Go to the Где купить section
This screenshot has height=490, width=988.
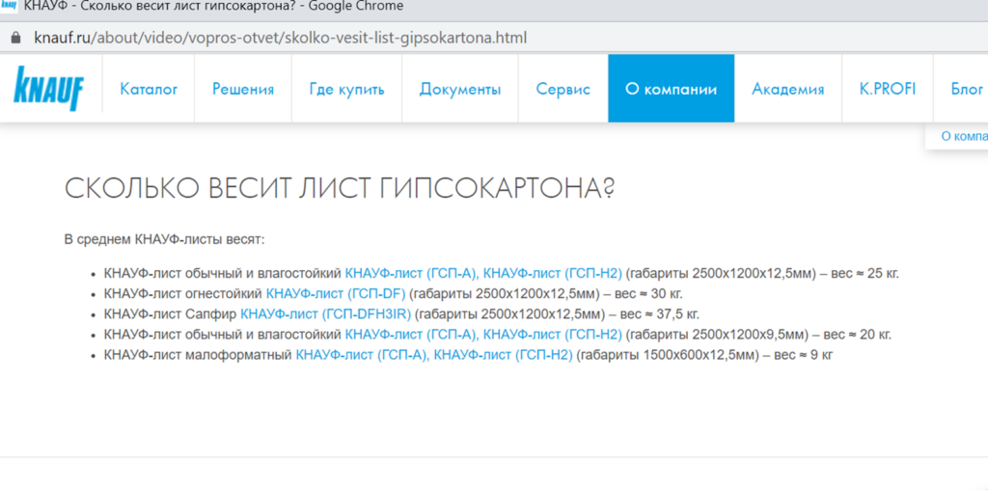(346, 89)
